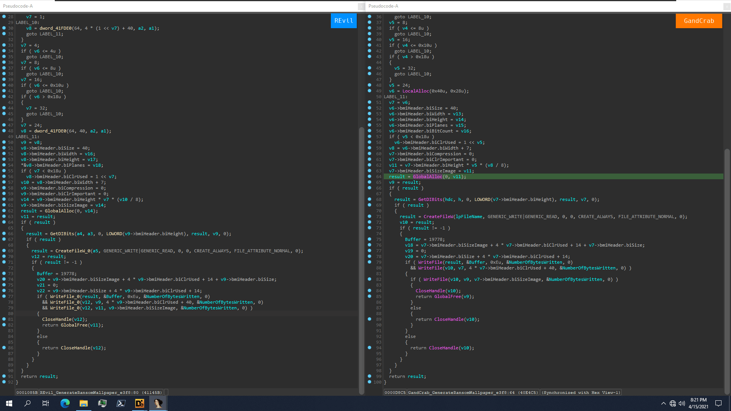Toggle breakpoint dot on GandCrab line 71

pyautogui.click(x=369, y=217)
